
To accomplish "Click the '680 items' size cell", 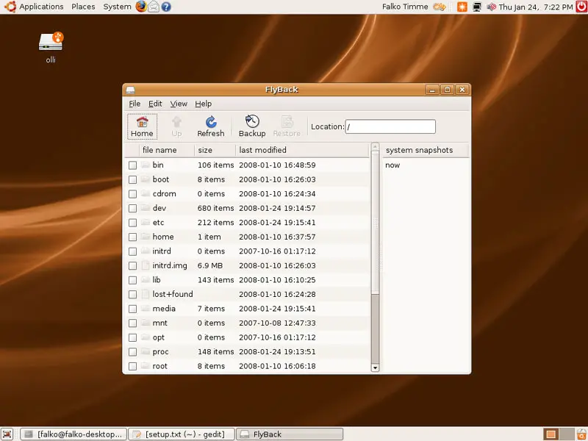I will 215,208.
